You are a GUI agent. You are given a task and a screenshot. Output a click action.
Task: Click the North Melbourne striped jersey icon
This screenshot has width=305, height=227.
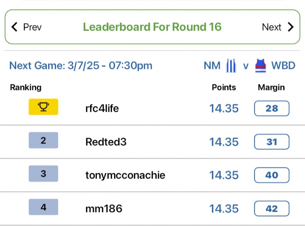(x=231, y=66)
